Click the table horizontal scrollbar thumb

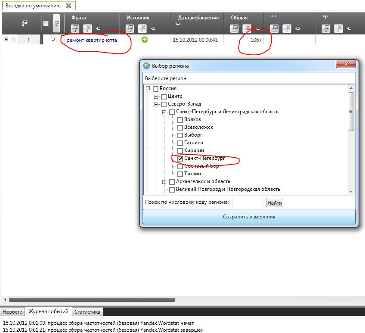tap(92, 300)
